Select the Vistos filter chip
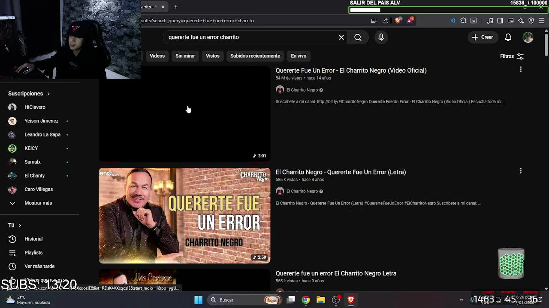 [x=212, y=56]
